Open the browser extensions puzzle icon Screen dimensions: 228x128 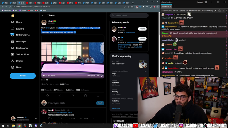[144, 7]
